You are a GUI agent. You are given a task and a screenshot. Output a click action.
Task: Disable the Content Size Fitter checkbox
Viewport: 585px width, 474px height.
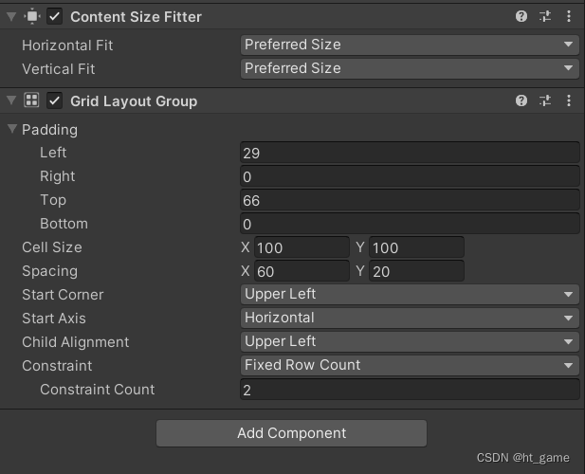54,16
